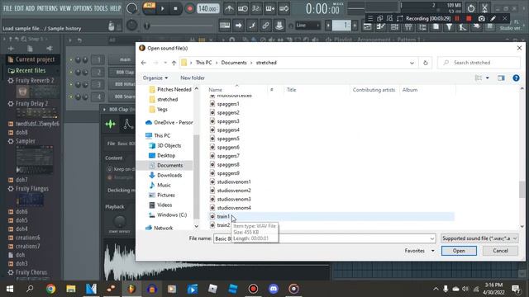Open the EDIT menu
Screen dimensions: 529x297
pos(19,8)
